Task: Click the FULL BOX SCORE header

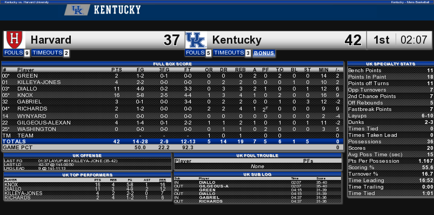Action: pos(172,64)
